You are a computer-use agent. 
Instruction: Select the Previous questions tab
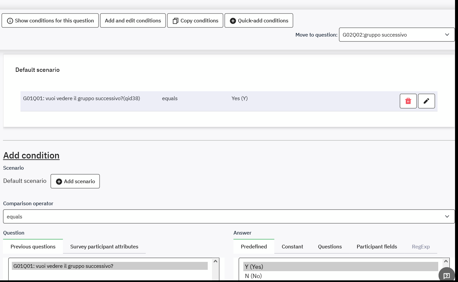(33, 246)
